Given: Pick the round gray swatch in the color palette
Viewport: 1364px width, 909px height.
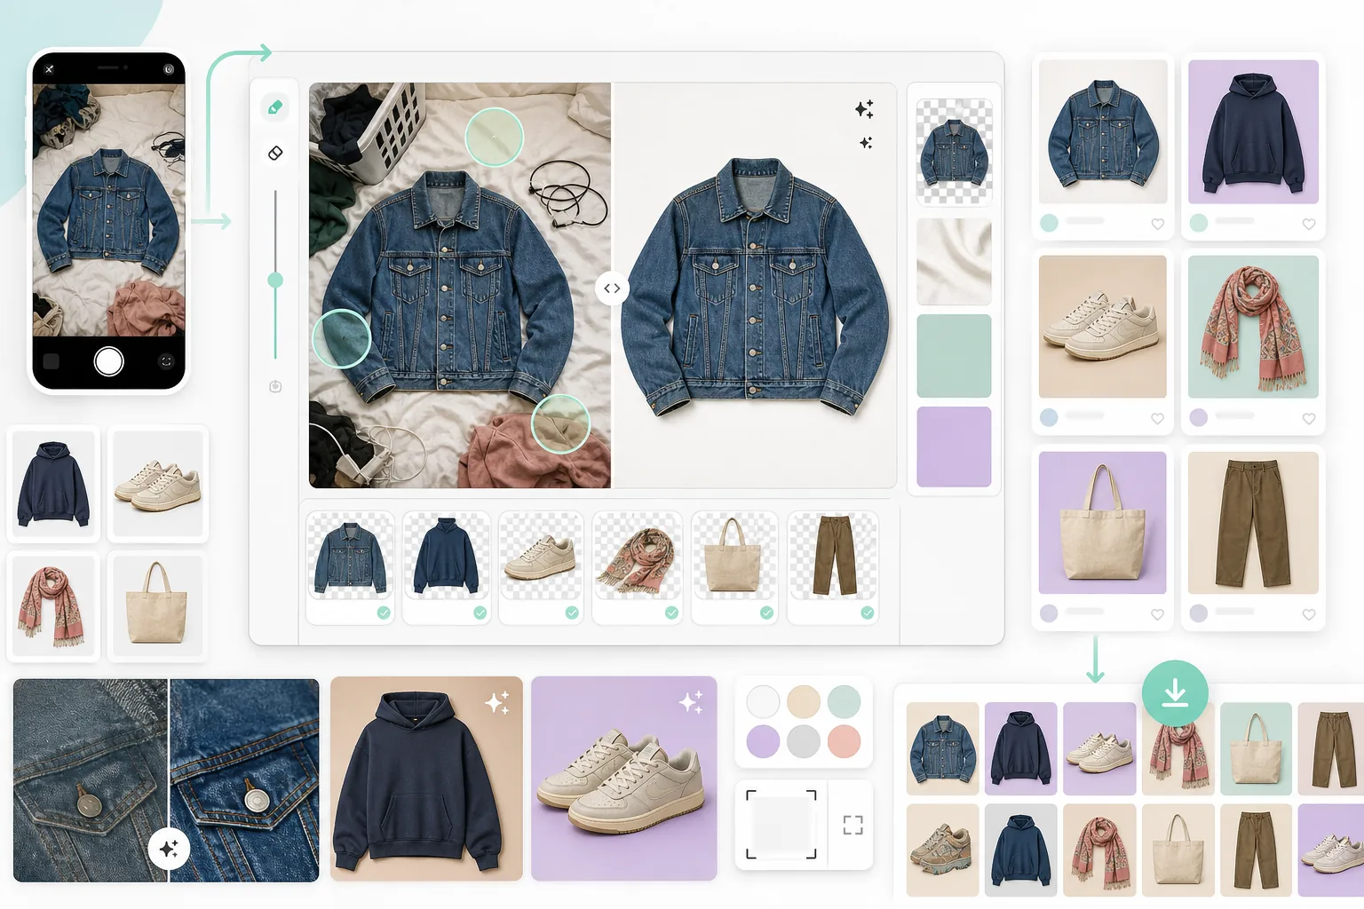Looking at the screenshot, I should pos(804,741).
